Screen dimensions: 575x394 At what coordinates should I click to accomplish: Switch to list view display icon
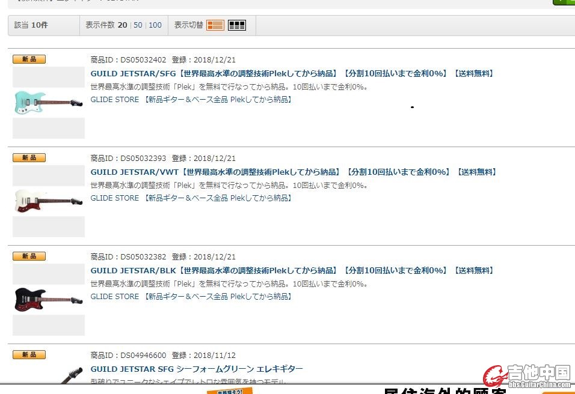click(215, 25)
